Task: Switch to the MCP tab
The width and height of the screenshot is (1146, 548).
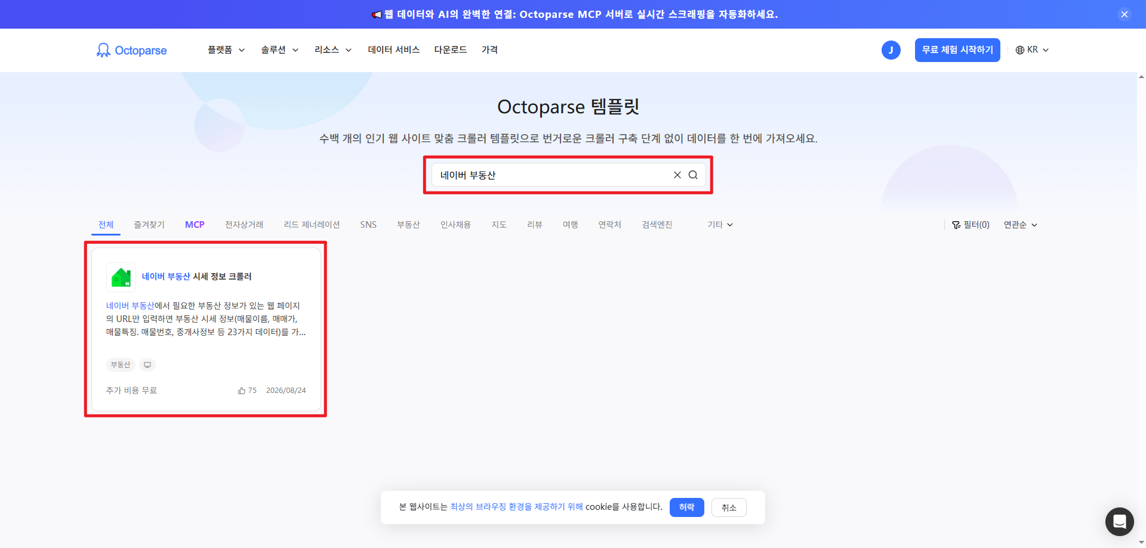Action: (x=195, y=225)
